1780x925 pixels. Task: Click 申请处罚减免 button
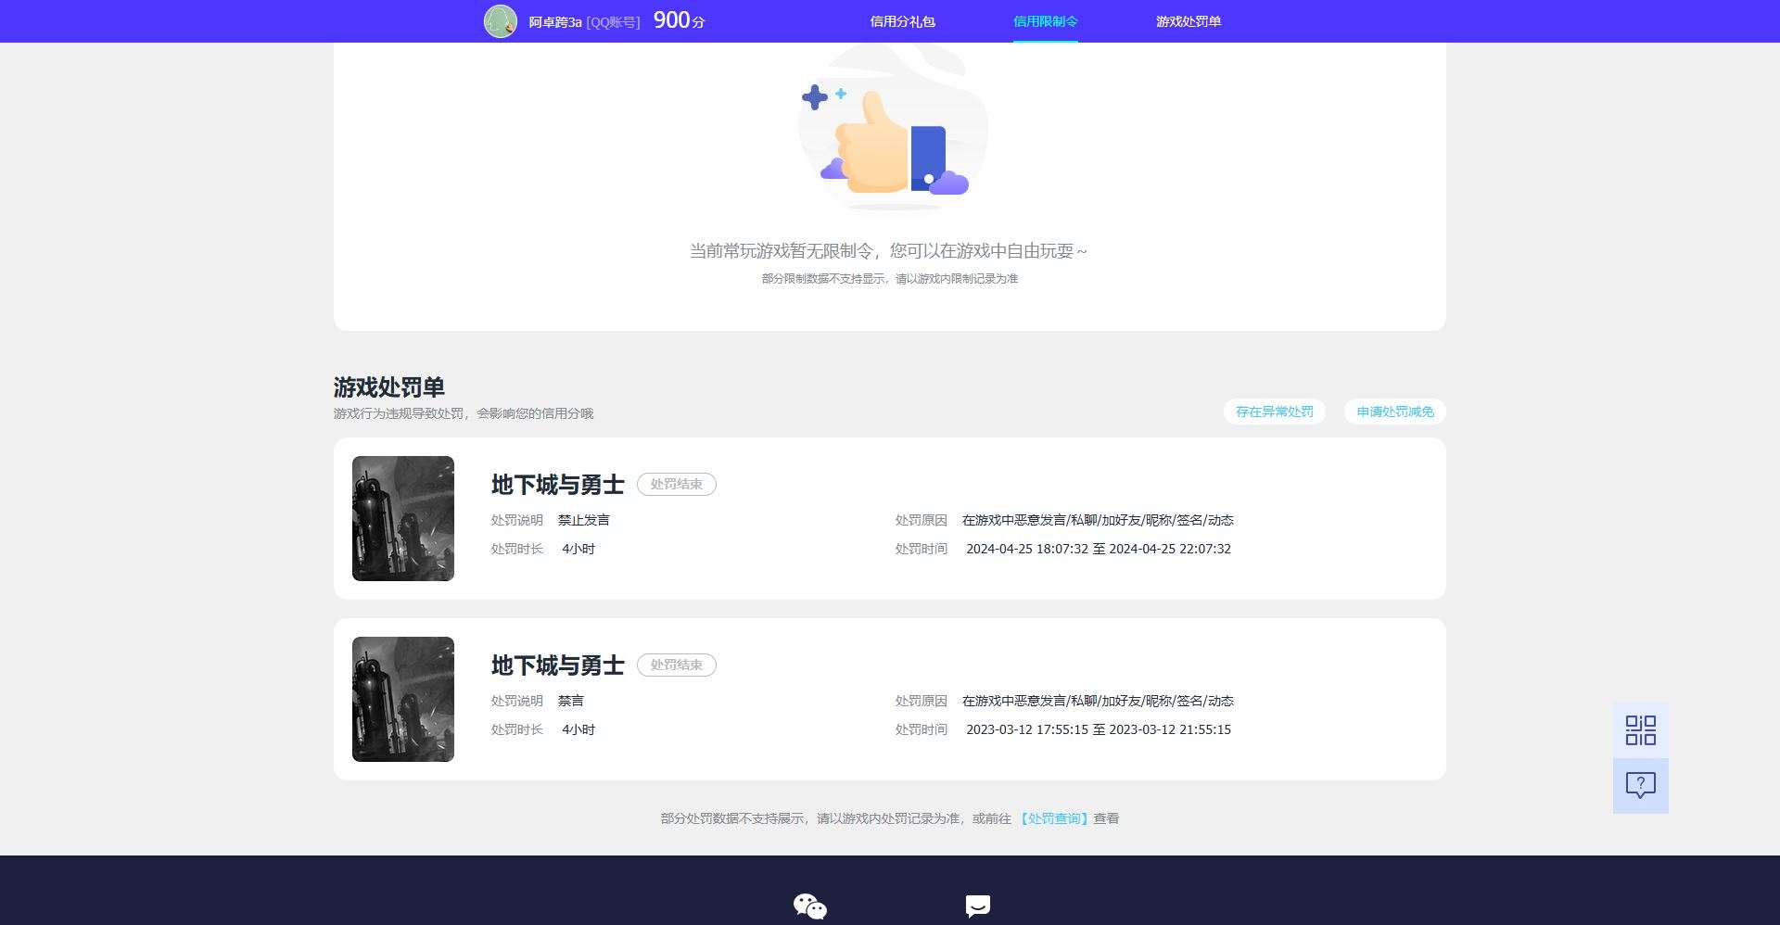click(x=1395, y=412)
